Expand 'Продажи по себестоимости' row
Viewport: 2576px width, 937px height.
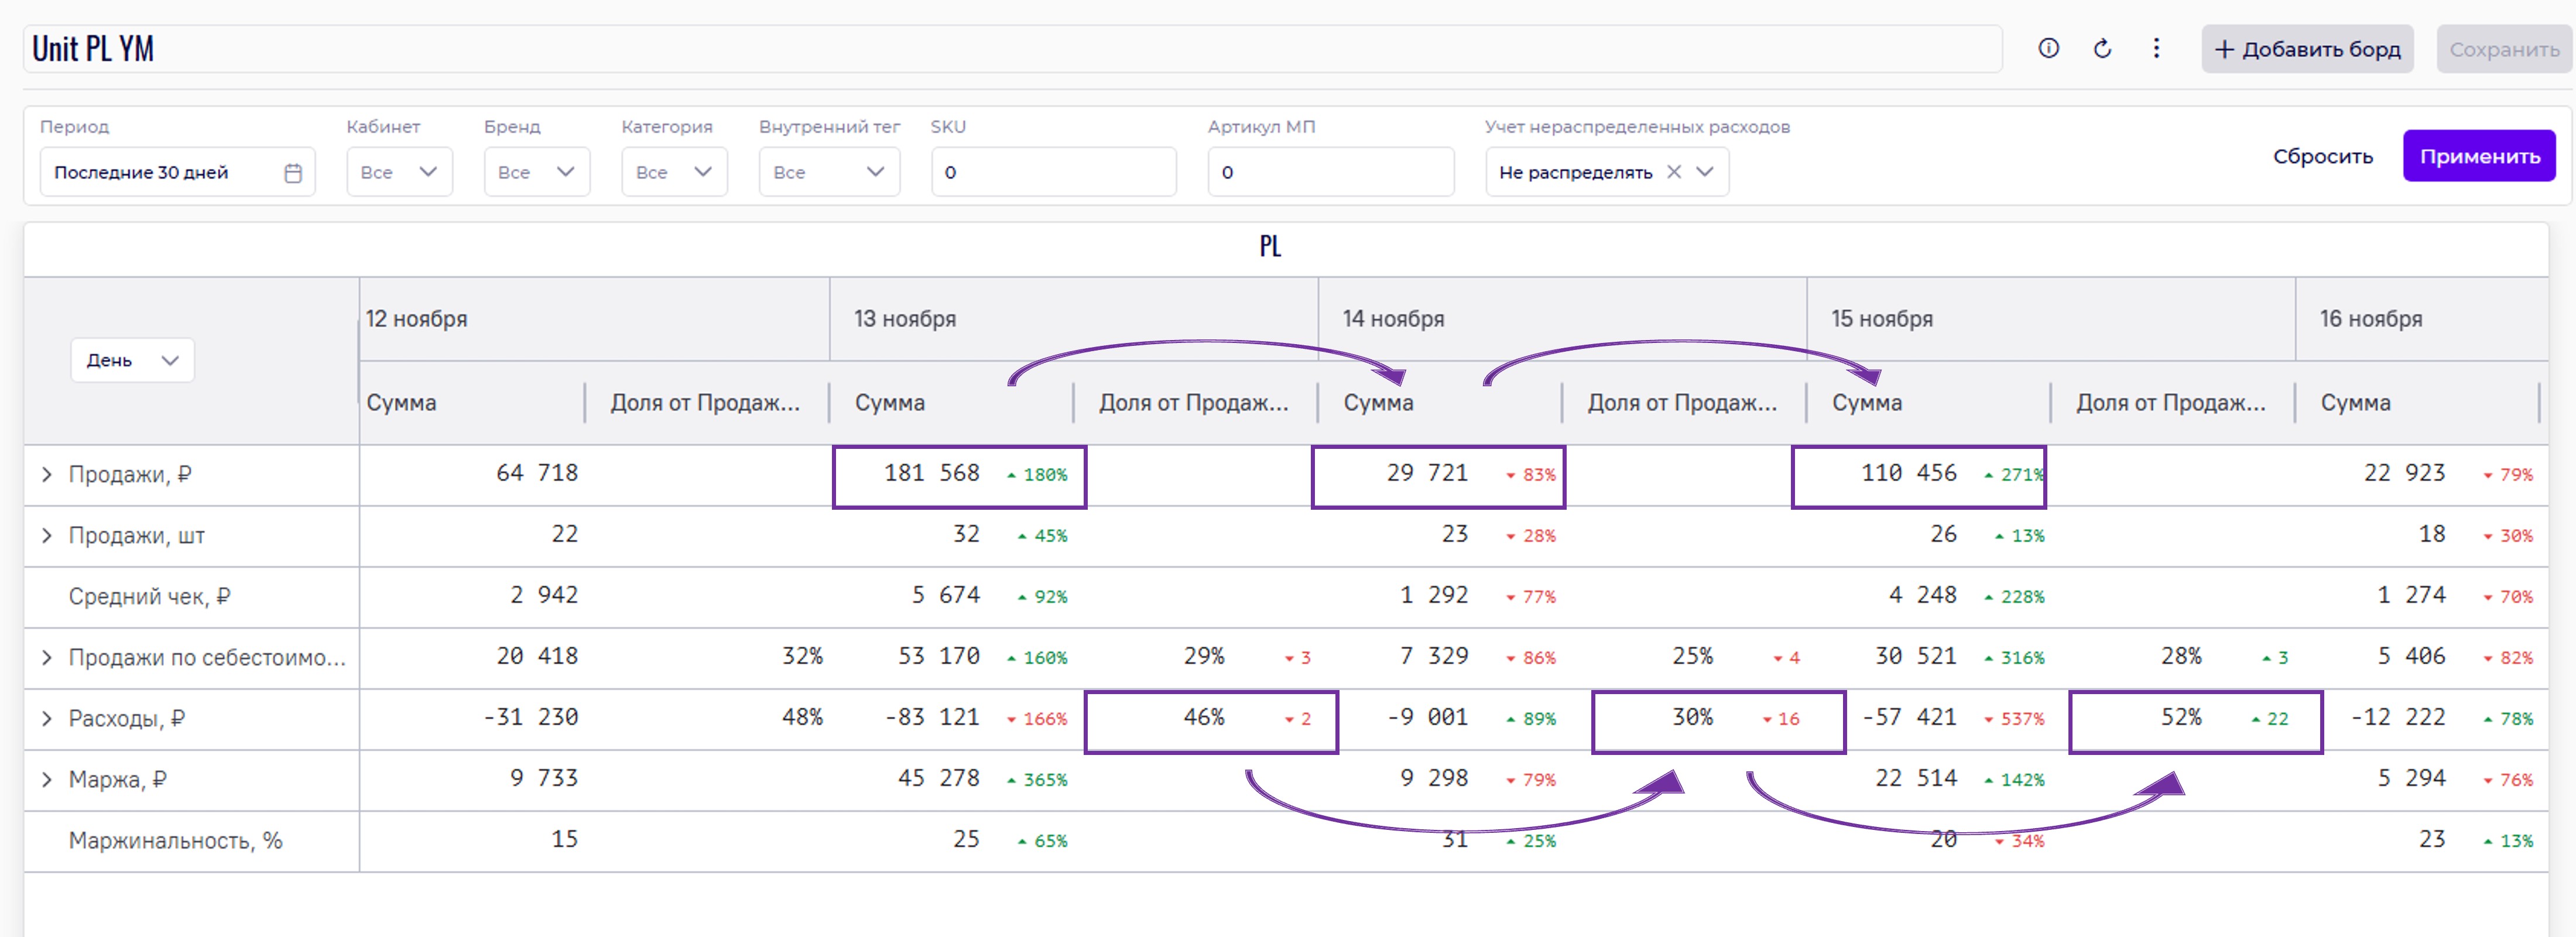pyautogui.click(x=46, y=658)
